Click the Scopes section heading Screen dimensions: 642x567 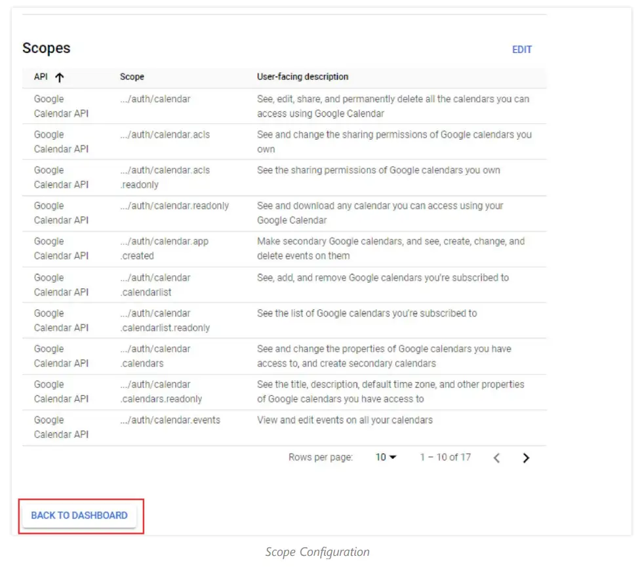pyautogui.click(x=47, y=48)
